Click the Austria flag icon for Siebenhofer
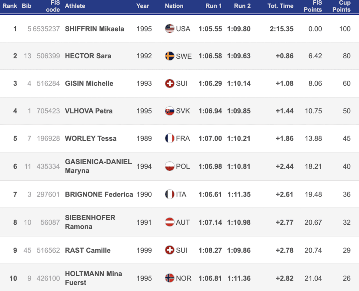The width and height of the screenshot is (359, 291). [170, 222]
